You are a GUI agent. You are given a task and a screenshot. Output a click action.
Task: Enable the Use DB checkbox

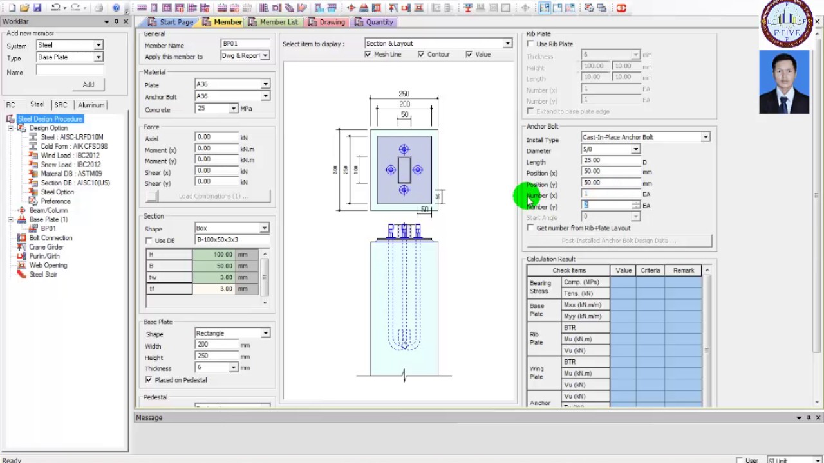coord(149,241)
